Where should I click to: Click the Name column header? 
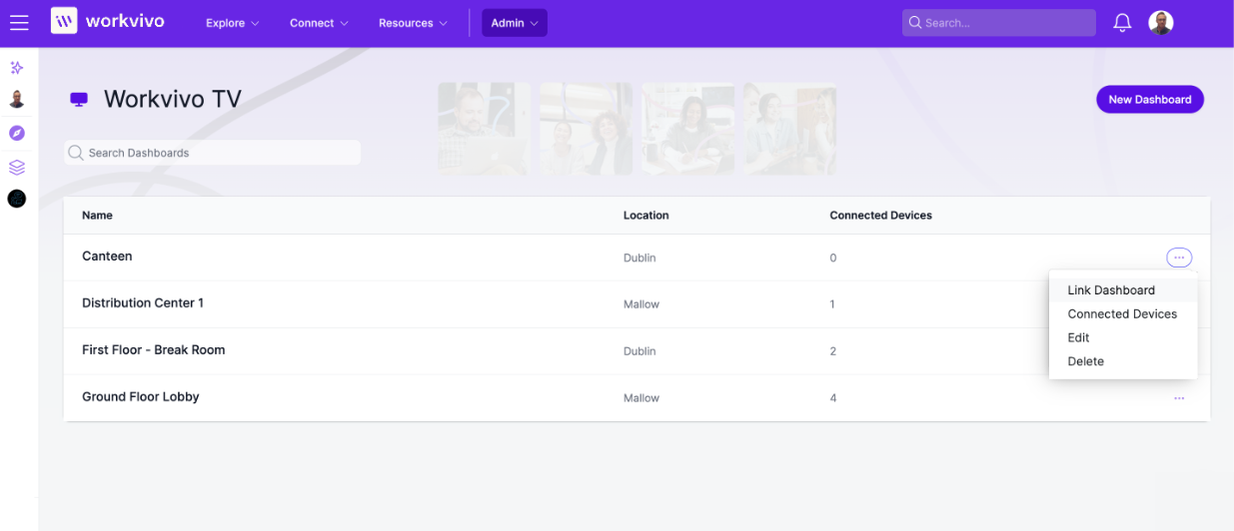[97, 216]
